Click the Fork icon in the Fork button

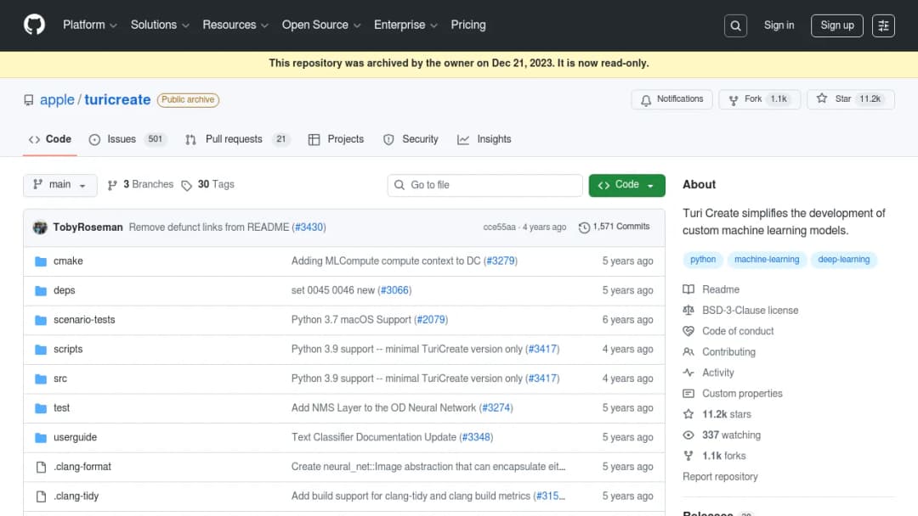pyautogui.click(x=733, y=100)
